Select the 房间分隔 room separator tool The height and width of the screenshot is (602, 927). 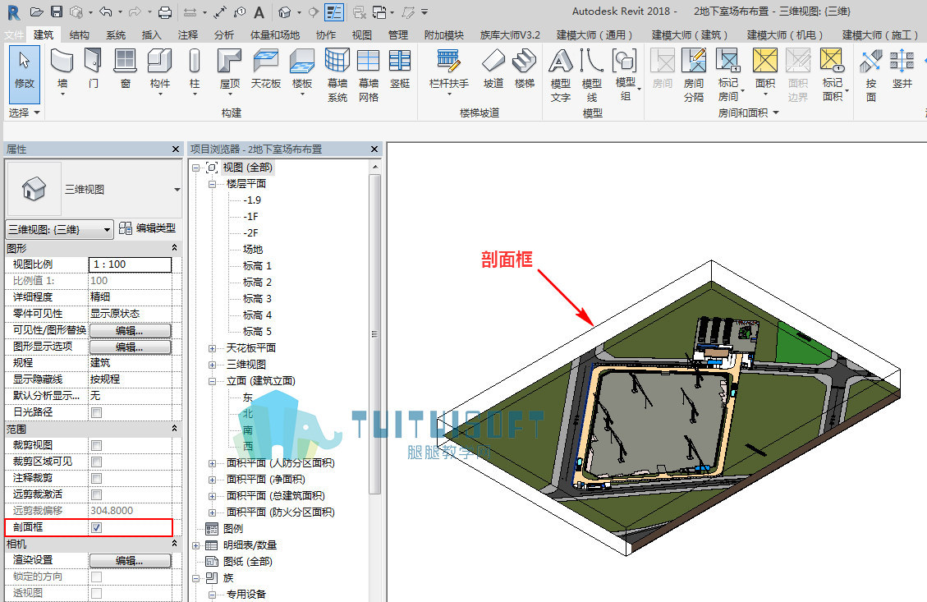coord(694,75)
